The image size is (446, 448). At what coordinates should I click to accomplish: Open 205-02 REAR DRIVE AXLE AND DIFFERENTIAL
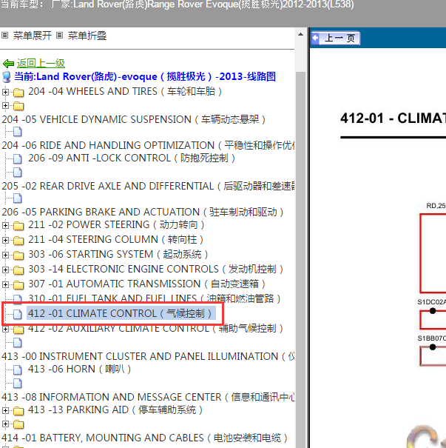click(148, 186)
